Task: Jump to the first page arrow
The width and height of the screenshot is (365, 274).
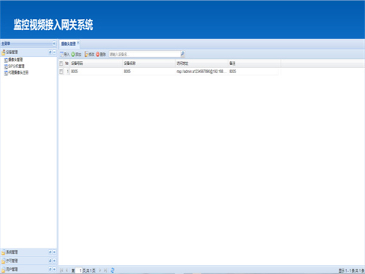Action: tap(61, 270)
